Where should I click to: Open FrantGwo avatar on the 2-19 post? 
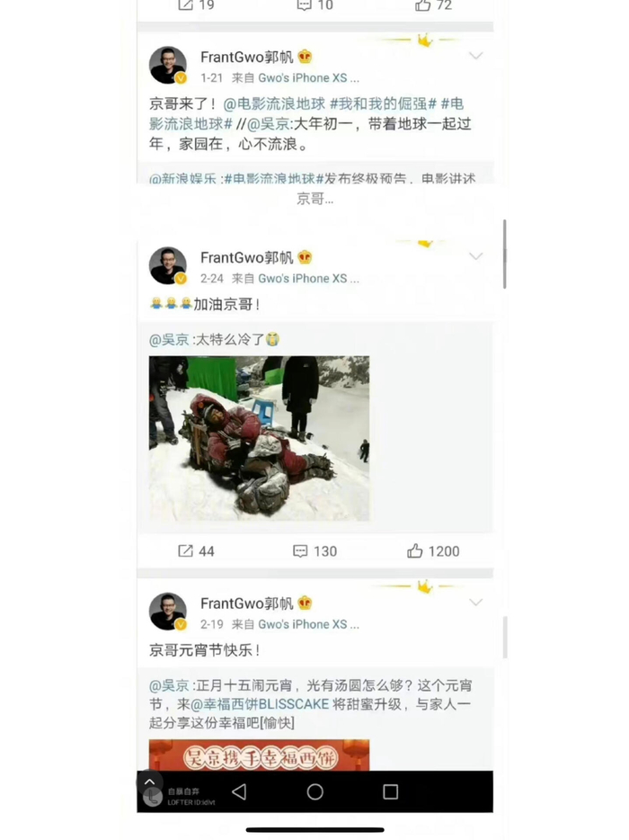167,612
